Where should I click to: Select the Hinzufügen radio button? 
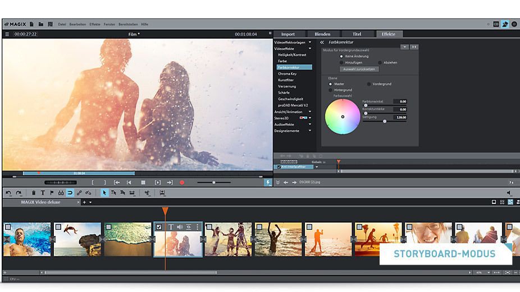coord(341,62)
